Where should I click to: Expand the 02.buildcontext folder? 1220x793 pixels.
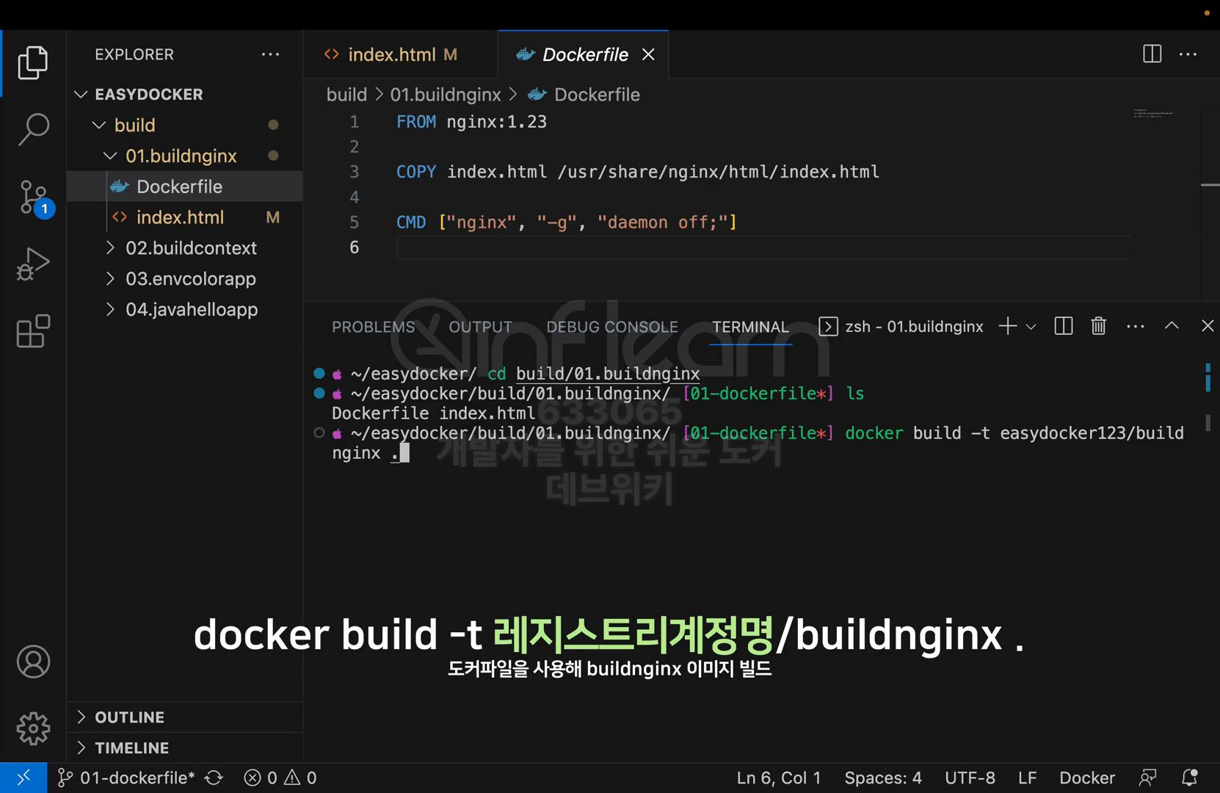click(x=185, y=248)
